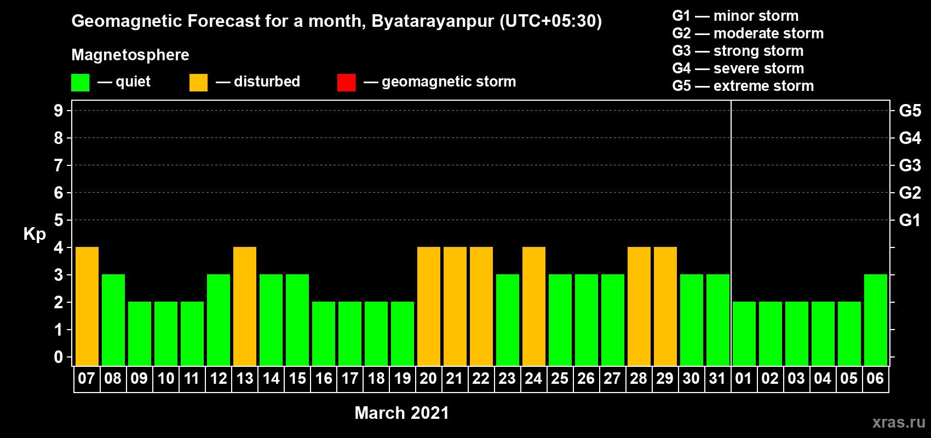Click the orange bar for March 22

click(x=481, y=307)
